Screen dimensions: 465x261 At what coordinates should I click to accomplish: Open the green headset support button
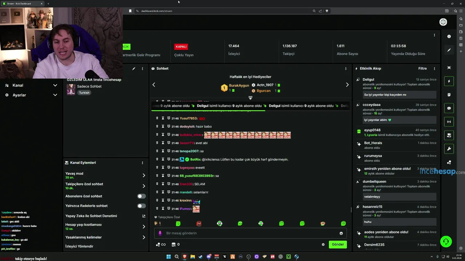pyautogui.click(x=446, y=241)
